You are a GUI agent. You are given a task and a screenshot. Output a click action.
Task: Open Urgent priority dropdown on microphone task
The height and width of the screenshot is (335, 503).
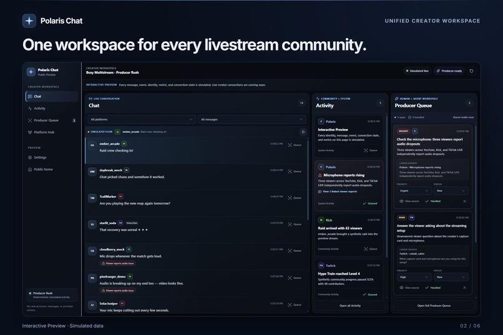tap(414, 191)
